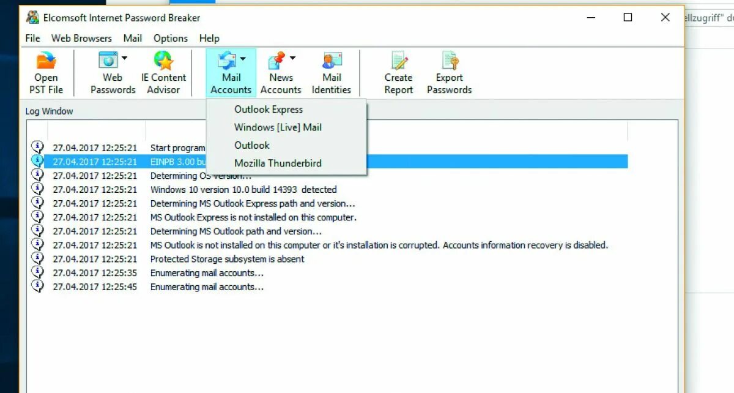The image size is (734, 393).
Task: Click info icon of 'Windows 10 version' row
Action: click(x=38, y=189)
